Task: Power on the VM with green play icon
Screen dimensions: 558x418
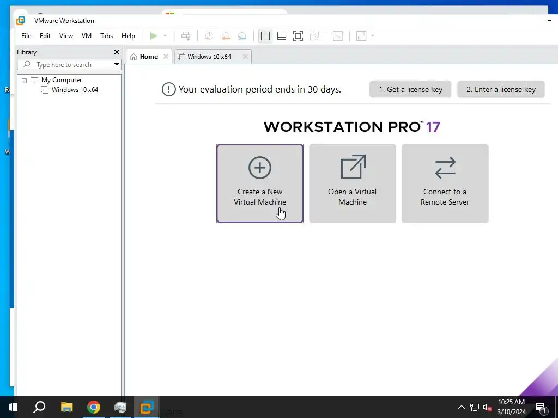Action: click(x=153, y=36)
